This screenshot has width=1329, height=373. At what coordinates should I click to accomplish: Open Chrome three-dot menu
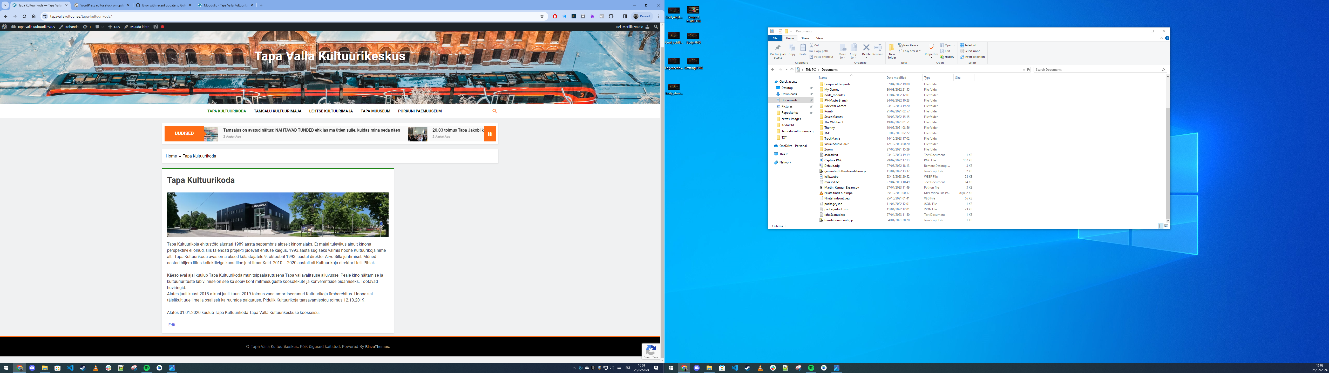coord(659,17)
